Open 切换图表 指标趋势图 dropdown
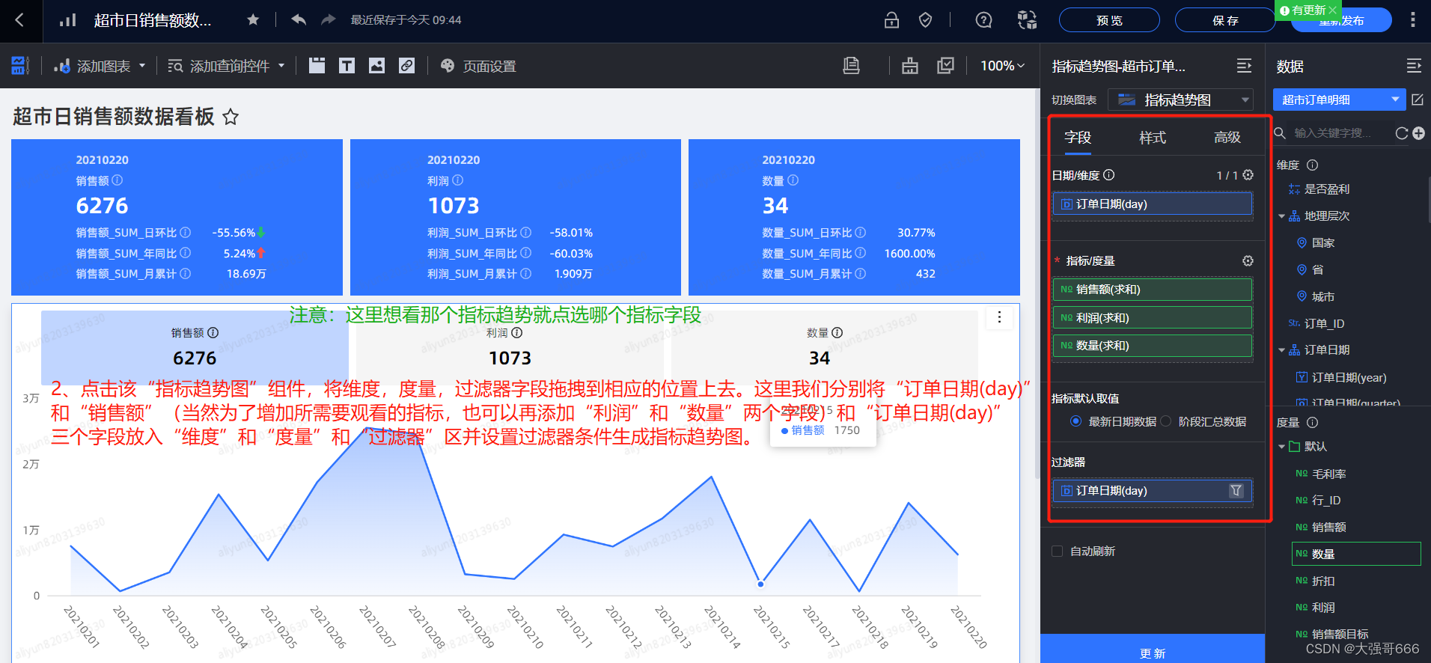The width and height of the screenshot is (1431, 663). coord(1180,100)
